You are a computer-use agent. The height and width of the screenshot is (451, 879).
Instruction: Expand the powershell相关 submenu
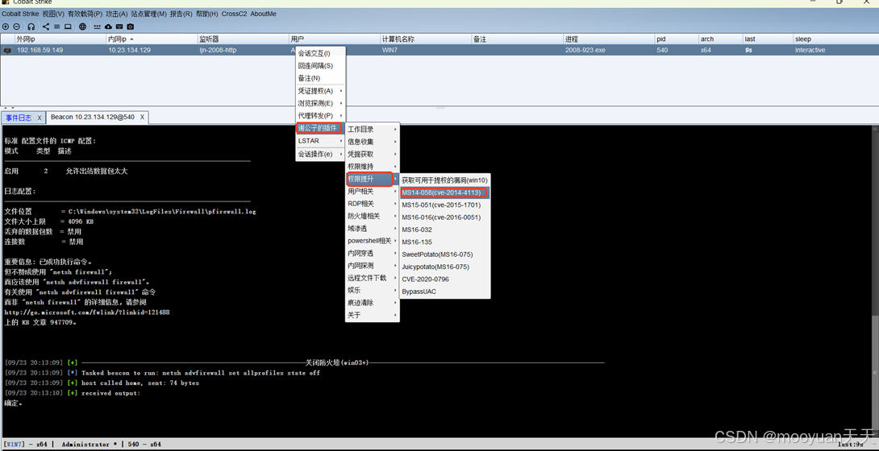[x=373, y=241]
